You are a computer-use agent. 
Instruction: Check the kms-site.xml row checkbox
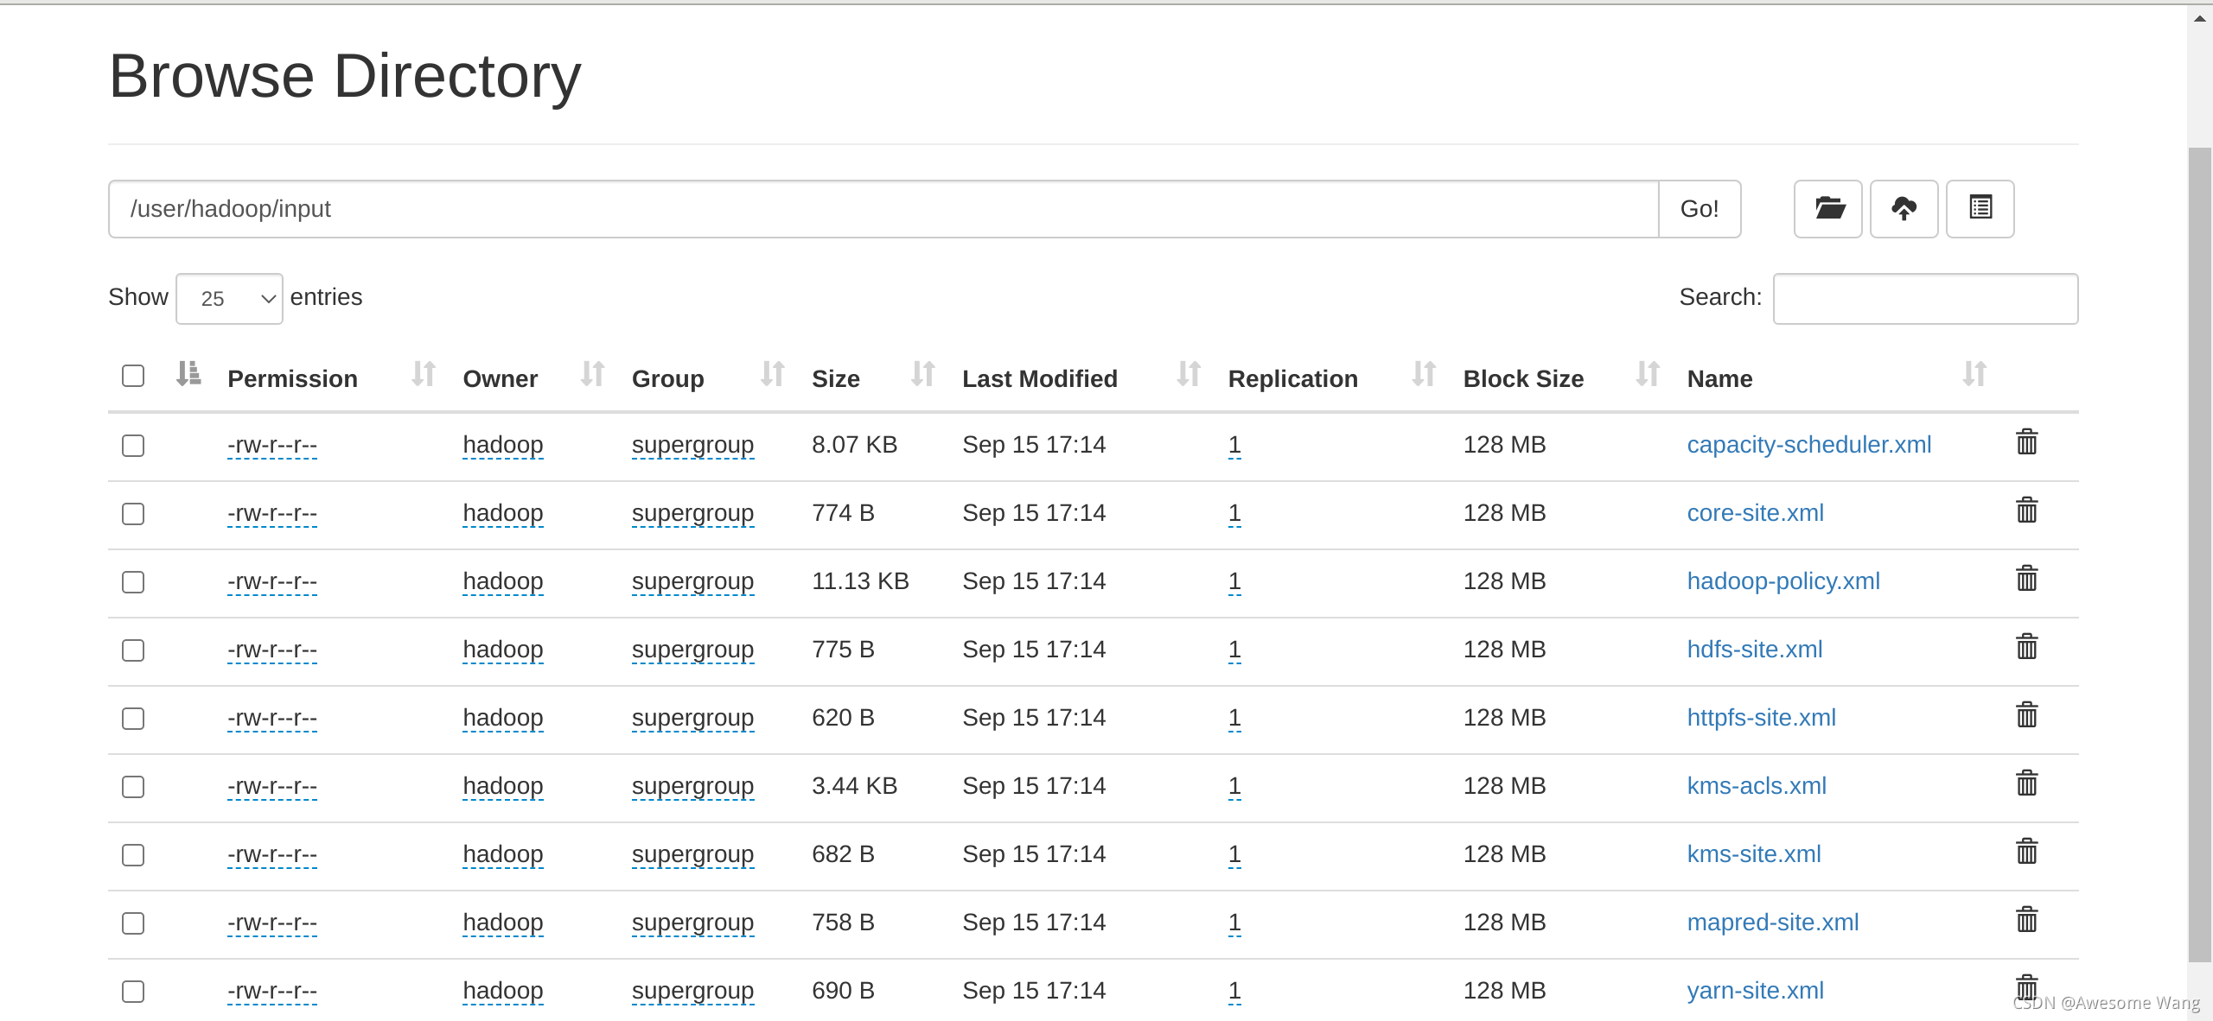tap(133, 855)
